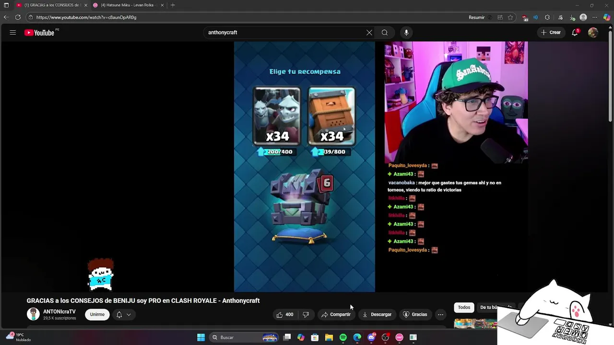Open Microsoft Store from the taskbar
The image size is (614, 345).
pyautogui.click(x=315, y=337)
